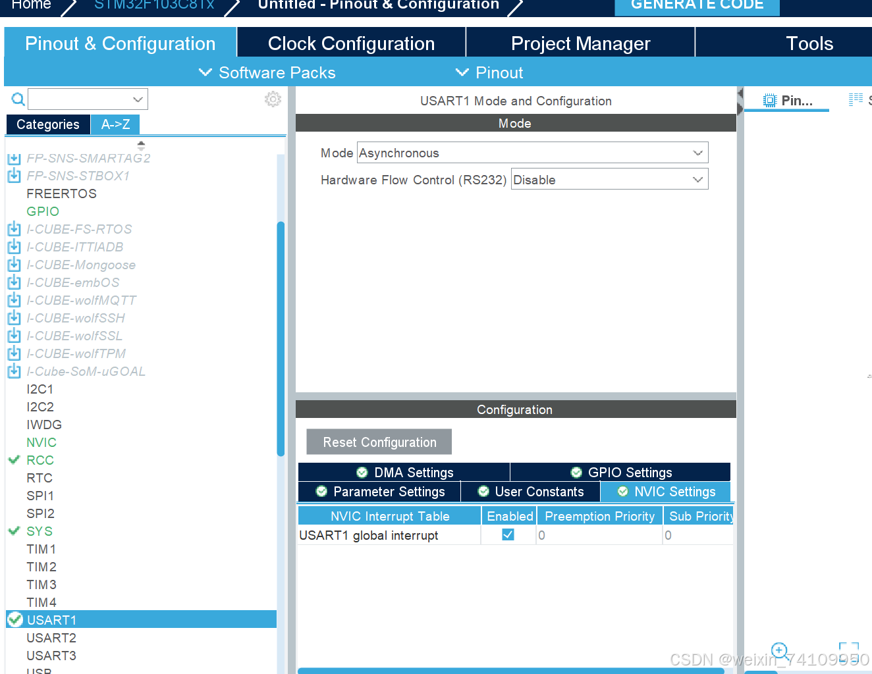Viewport: 872px width, 674px height.
Task: Open Hardware Flow Control dropdown
Action: pyautogui.click(x=609, y=180)
